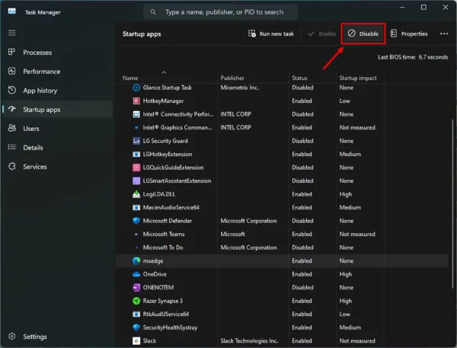Screen dimensions: 457x348
Task: Click the Enable button
Action: (321, 34)
